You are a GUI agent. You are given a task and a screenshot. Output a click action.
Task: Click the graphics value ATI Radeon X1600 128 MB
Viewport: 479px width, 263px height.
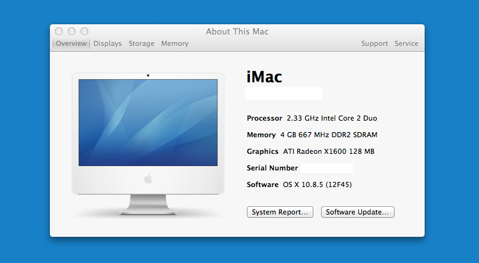(329, 151)
